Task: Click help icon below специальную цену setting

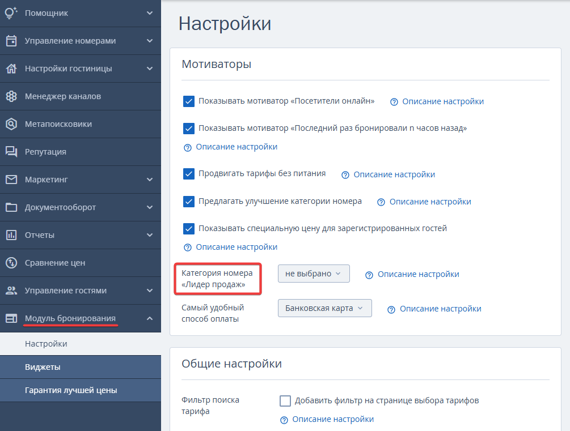Action: [187, 247]
